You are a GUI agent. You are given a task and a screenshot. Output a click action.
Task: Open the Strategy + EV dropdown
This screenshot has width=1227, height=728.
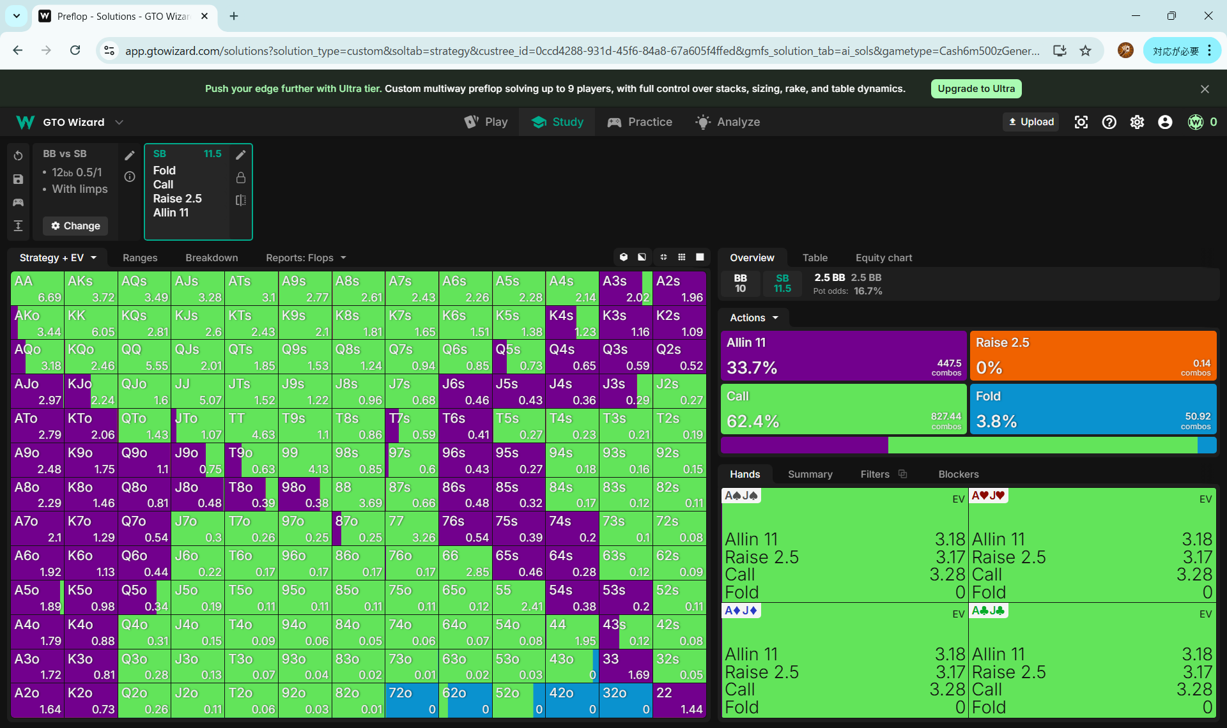(58, 257)
